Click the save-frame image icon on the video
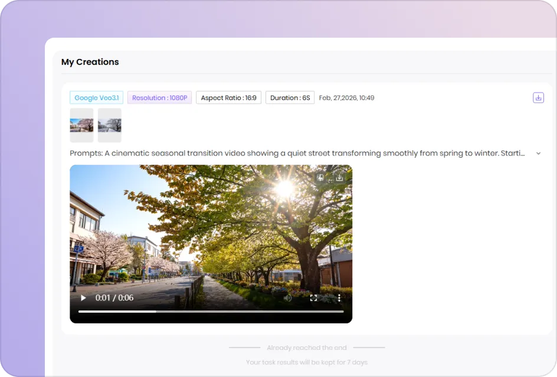 (320, 177)
